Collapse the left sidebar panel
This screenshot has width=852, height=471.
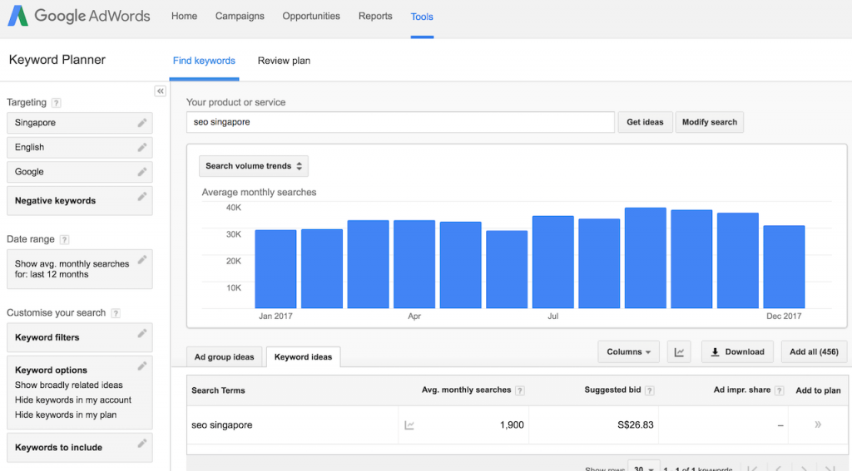161,91
